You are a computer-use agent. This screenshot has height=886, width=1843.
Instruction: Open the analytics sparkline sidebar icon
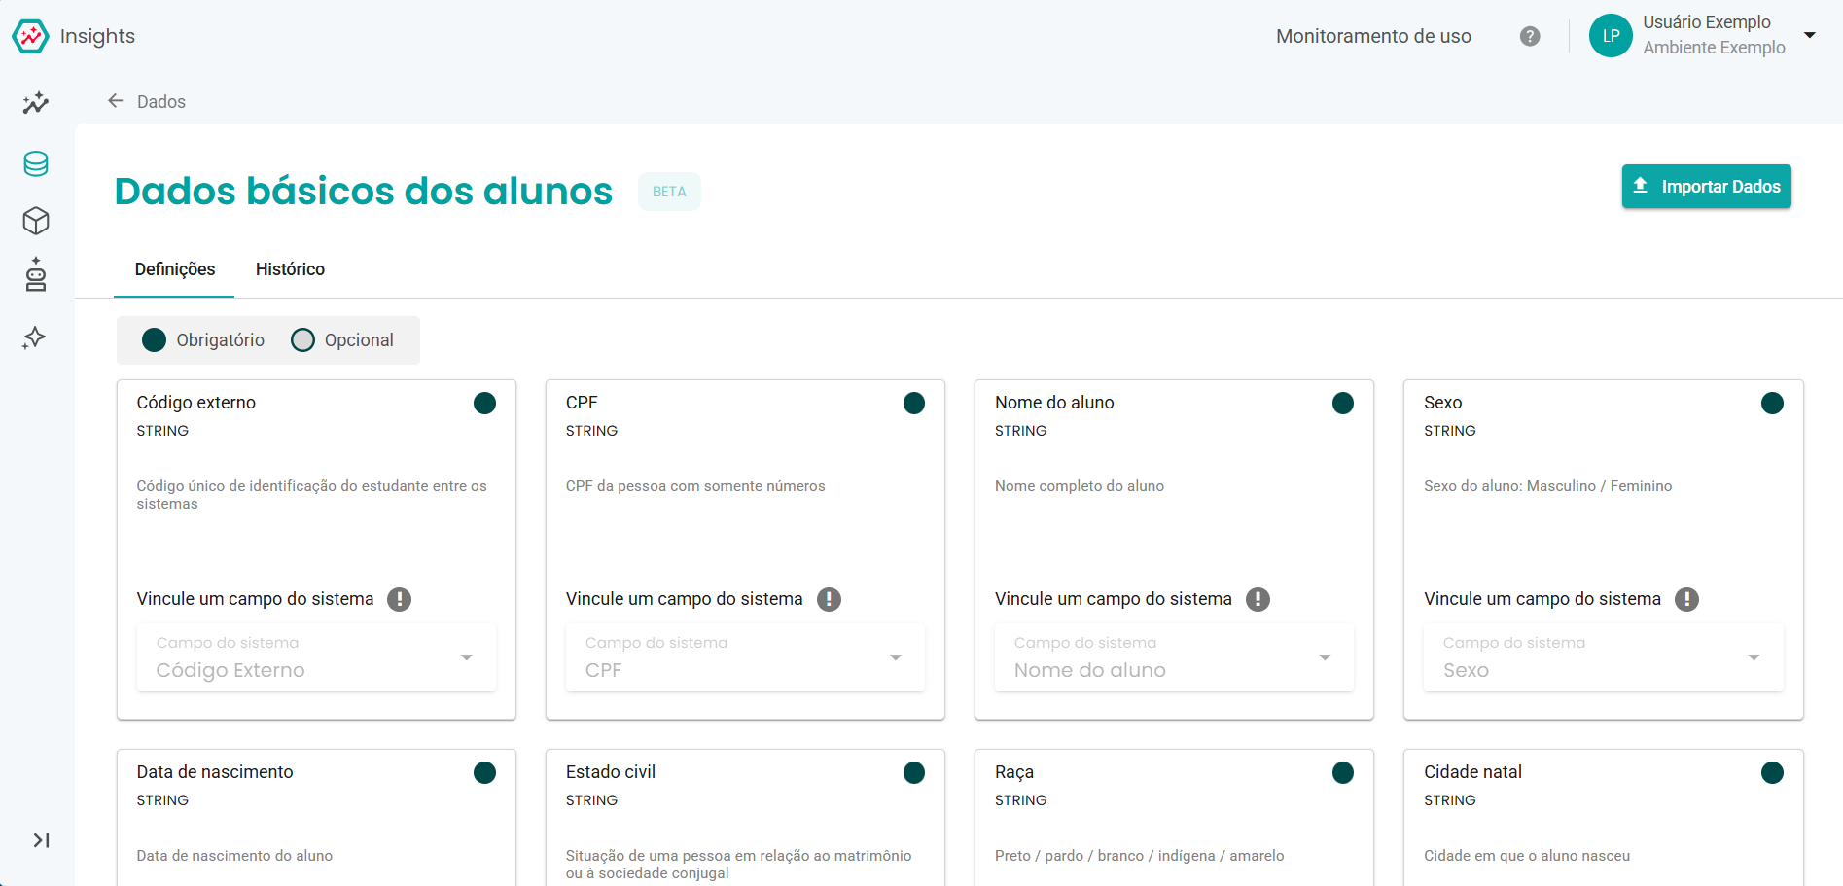pos(36,102)
